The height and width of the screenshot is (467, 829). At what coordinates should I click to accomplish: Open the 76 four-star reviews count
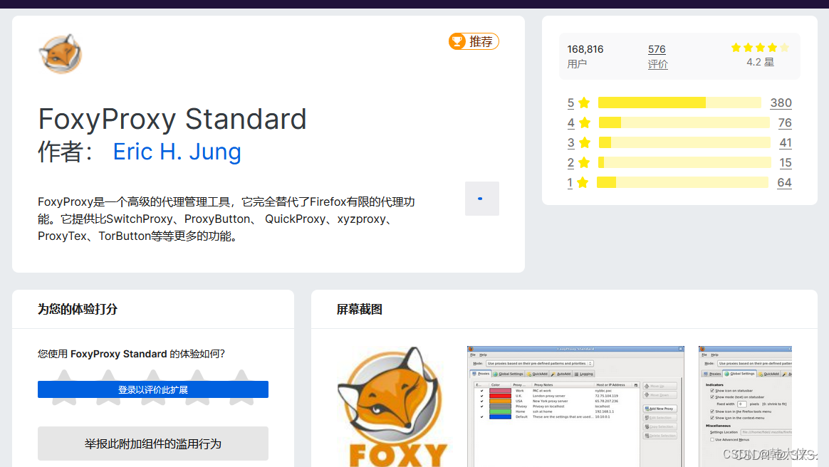pos(785,122)
